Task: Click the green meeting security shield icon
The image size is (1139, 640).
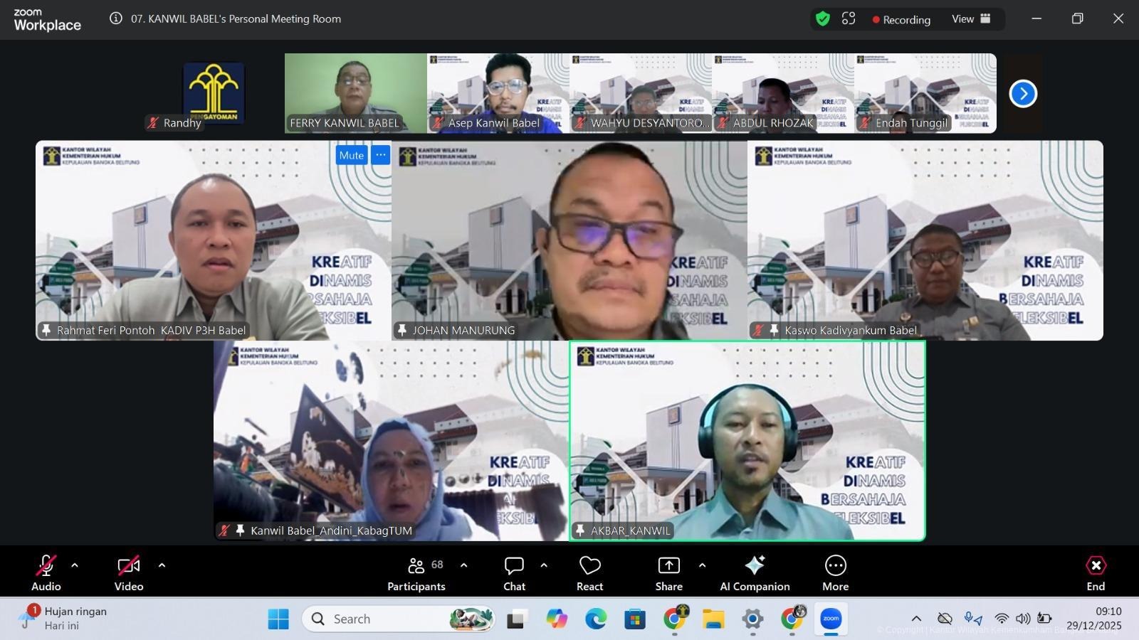Action: (822, 19)
